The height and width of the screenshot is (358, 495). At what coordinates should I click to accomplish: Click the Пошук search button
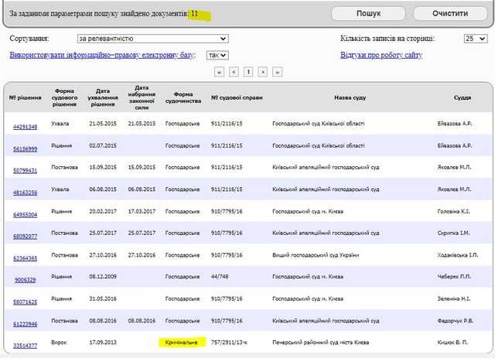pyautogui.click(x=368, y=14)
